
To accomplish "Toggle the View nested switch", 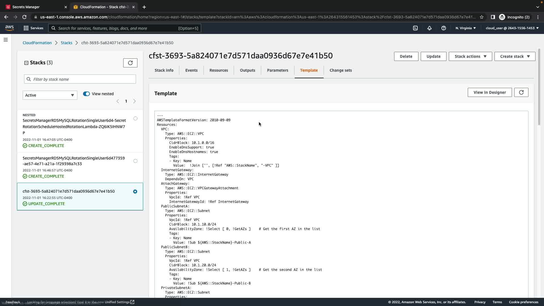I will [x=86, y=94].
